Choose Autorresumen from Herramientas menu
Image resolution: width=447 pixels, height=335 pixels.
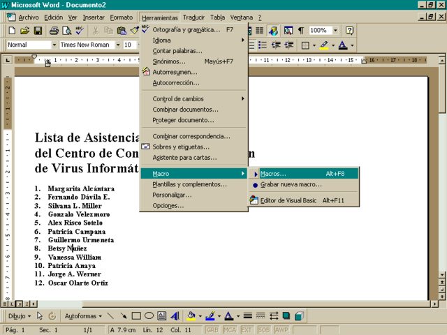click(x=194, y=72)
